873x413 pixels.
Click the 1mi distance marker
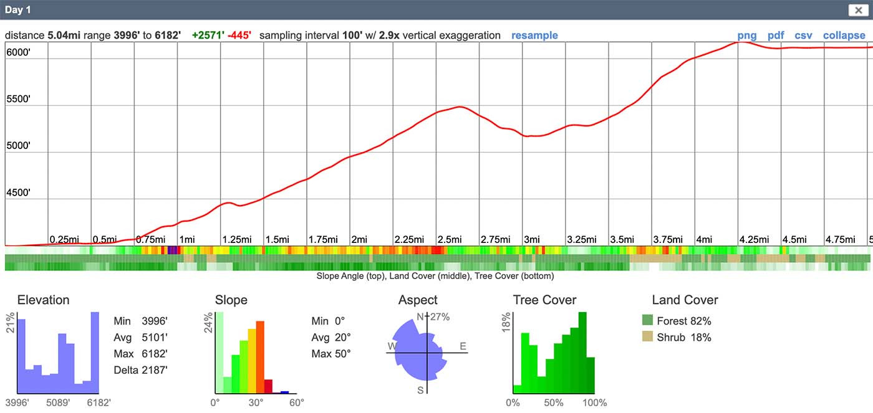point(186,239)
